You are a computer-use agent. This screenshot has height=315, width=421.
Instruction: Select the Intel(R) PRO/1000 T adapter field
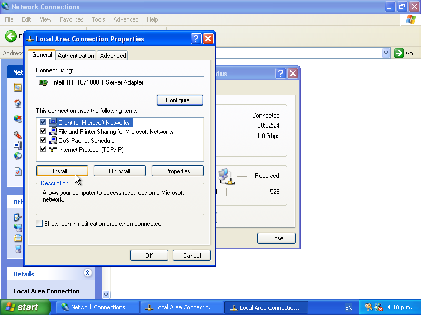[120, 83]
